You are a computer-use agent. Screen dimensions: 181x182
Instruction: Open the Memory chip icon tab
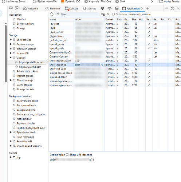click(x=117, y=8)
